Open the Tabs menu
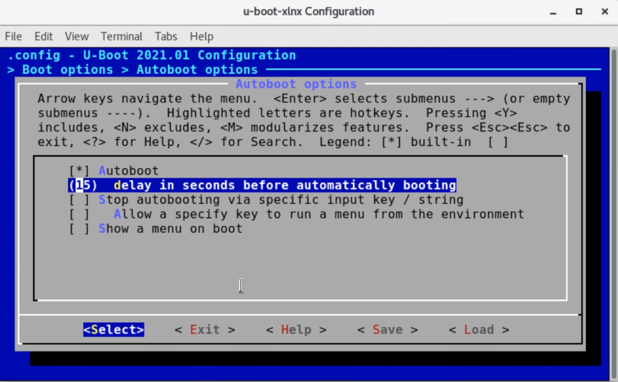 (166, 36)
